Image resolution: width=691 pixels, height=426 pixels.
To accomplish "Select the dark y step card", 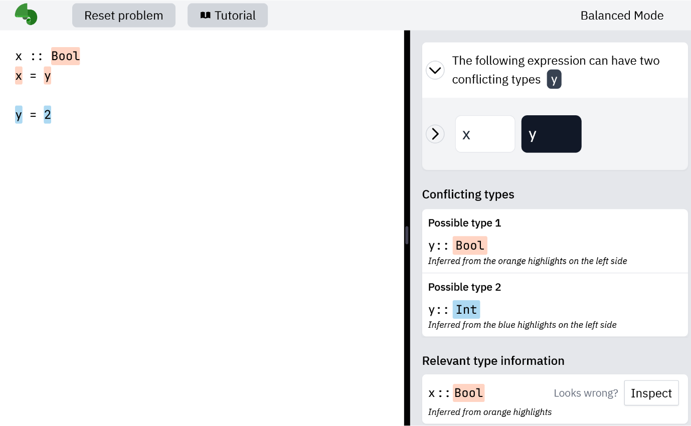I will click(x=551, y=134).
